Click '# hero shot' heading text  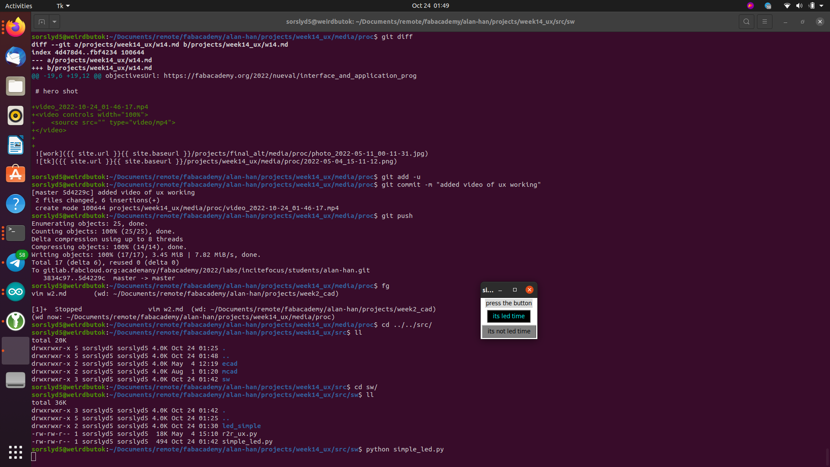[57, 91]
